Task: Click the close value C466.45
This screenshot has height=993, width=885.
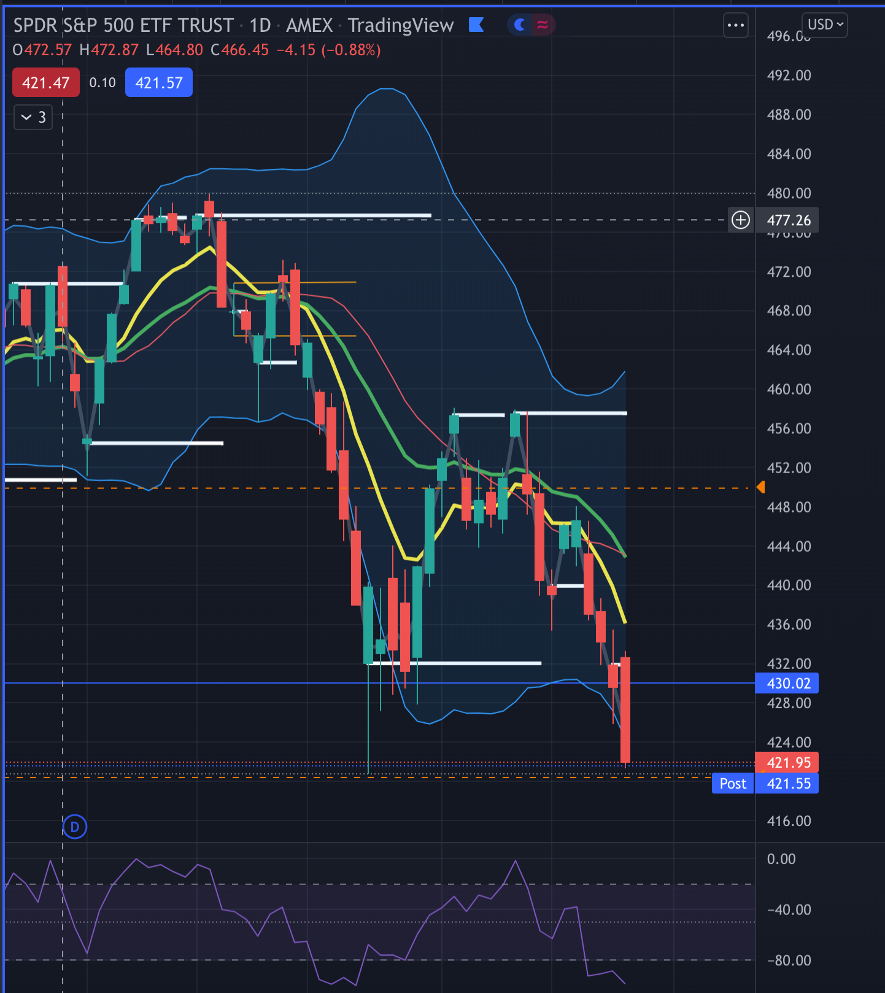Action: (239, 50)
